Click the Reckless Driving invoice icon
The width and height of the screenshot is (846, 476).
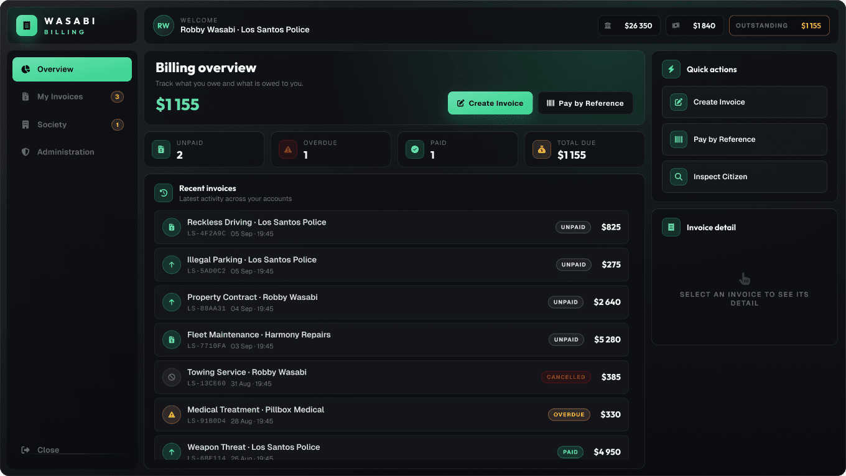click(x=172, y=227)
